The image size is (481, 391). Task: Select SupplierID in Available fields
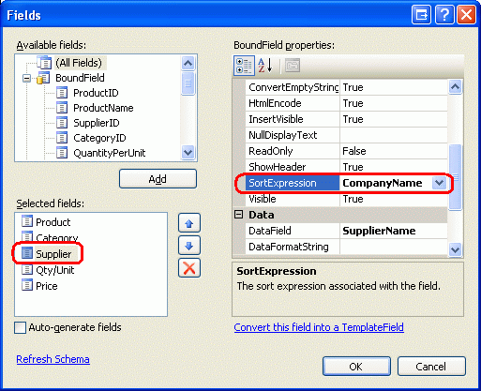coord(97,123)
